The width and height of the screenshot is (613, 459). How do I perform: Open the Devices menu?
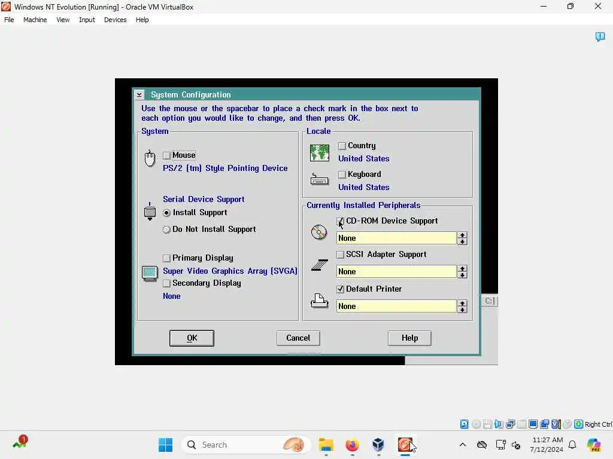pyautogui.click(x=116, y=20)
